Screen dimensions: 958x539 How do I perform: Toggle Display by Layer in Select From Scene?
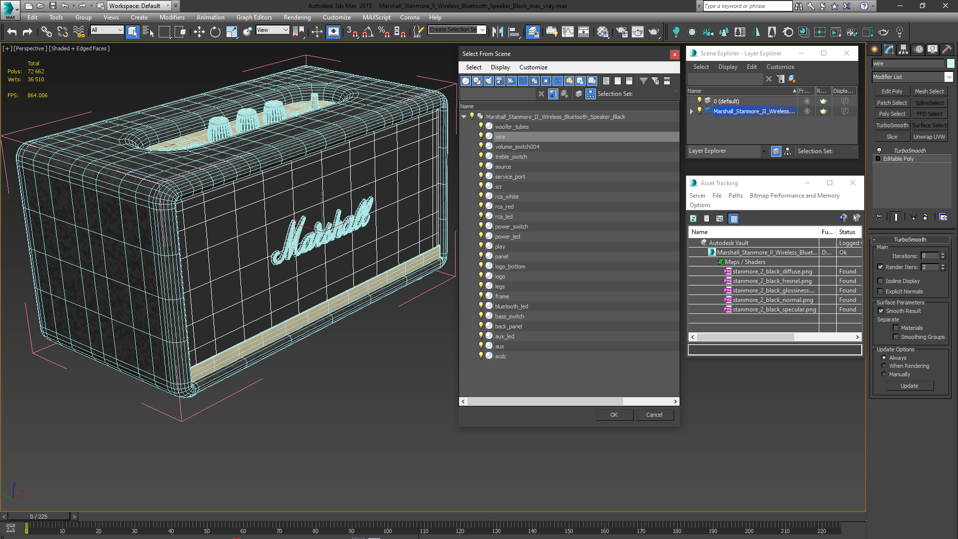point(579,94)
